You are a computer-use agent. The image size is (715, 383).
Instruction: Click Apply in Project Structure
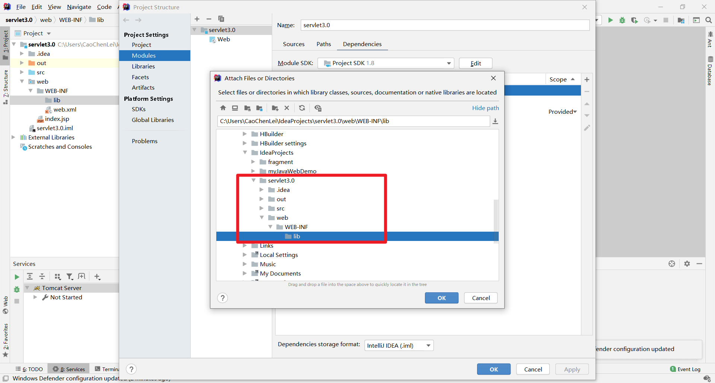[x=572, y=369]
